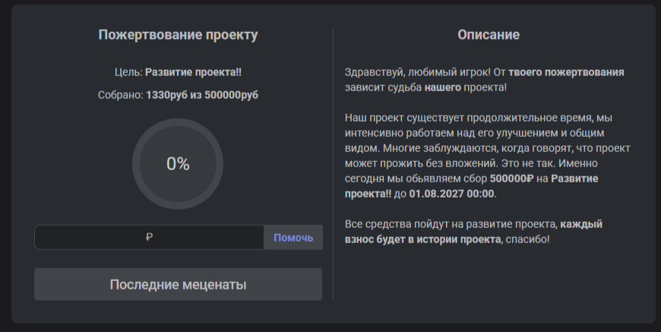
Task: Click the bold нашего word in description
Action: (x=443, y=87)
